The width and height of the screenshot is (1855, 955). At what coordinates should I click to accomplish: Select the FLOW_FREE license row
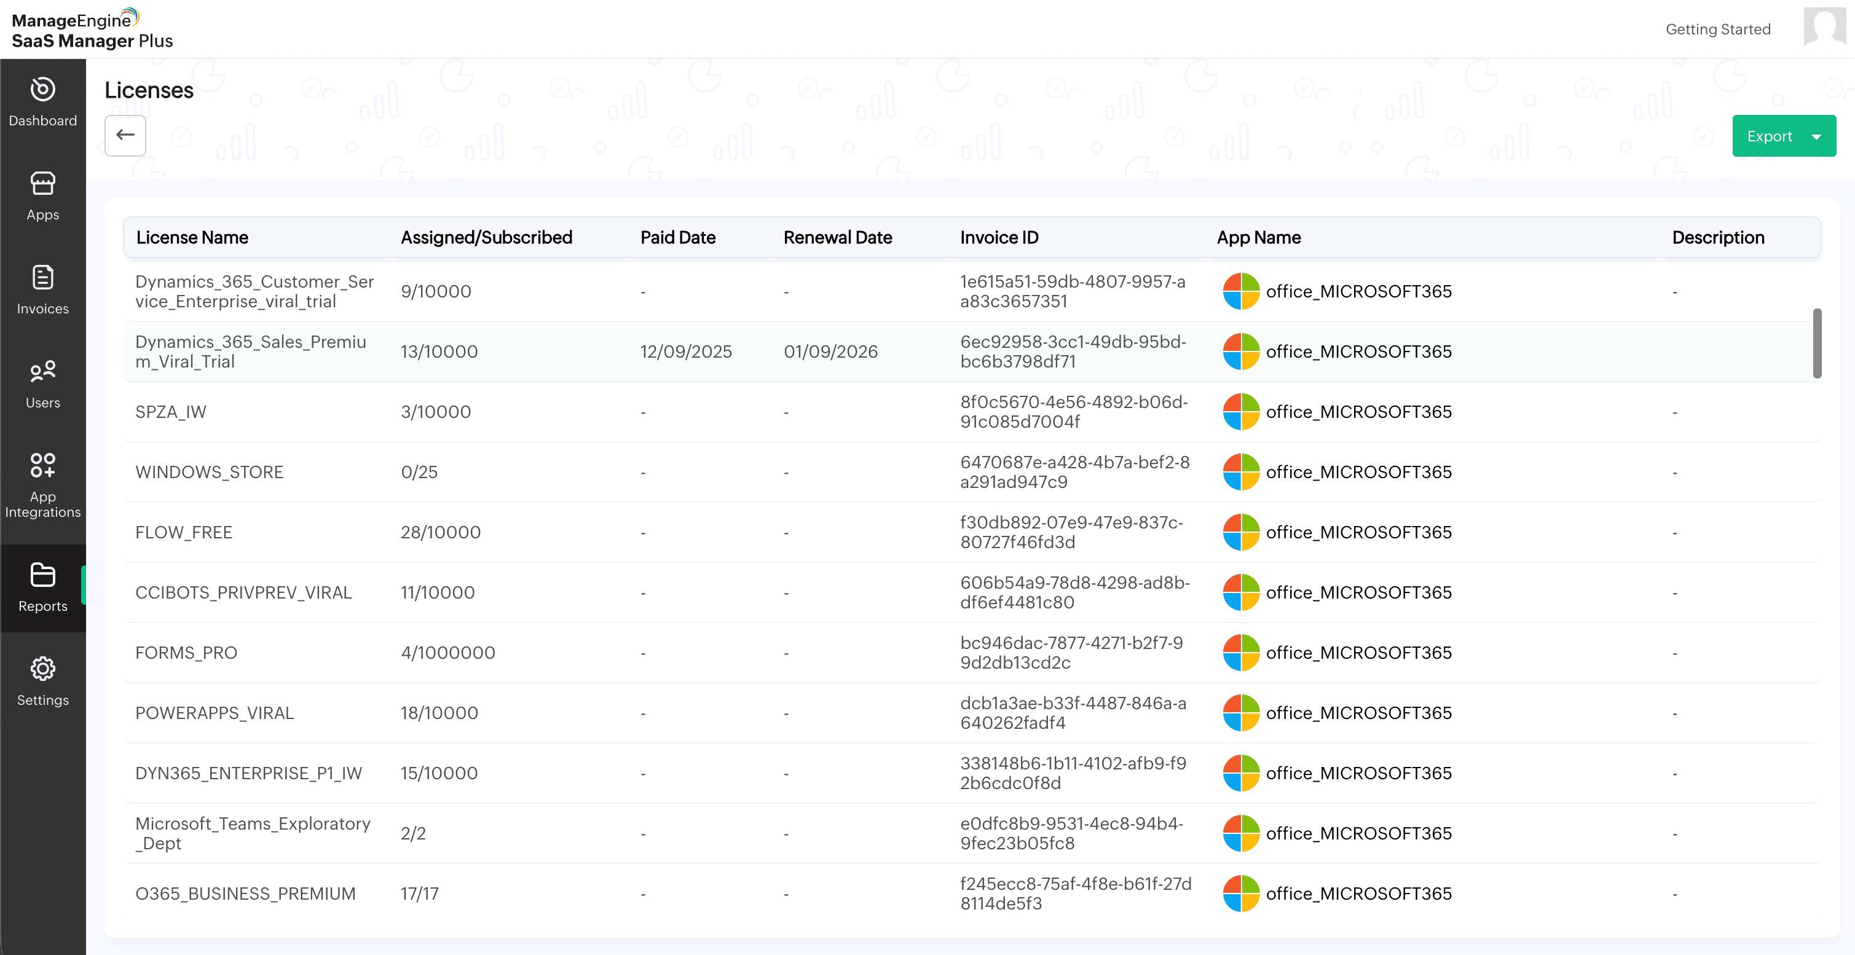click(184, 532)
